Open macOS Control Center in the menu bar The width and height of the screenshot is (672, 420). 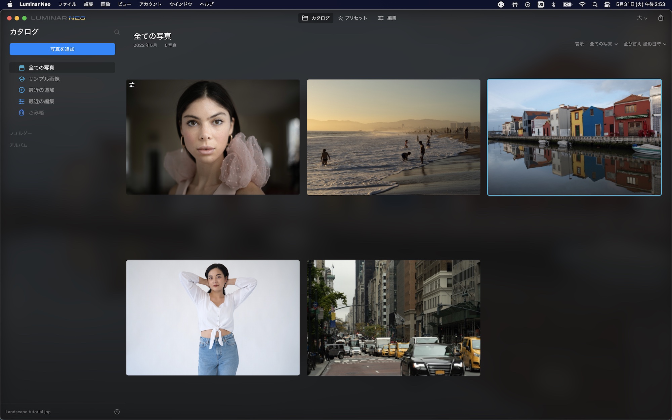pos(607,4)
